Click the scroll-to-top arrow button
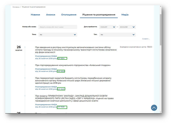The height and width of the screenshot is (124, 172). (154, 108)
